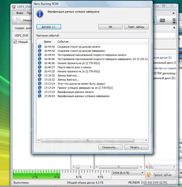The width and height of the screenshot is (182, 187).
Task: Collapse details with the Детали << button
Action: click(49, 27)
